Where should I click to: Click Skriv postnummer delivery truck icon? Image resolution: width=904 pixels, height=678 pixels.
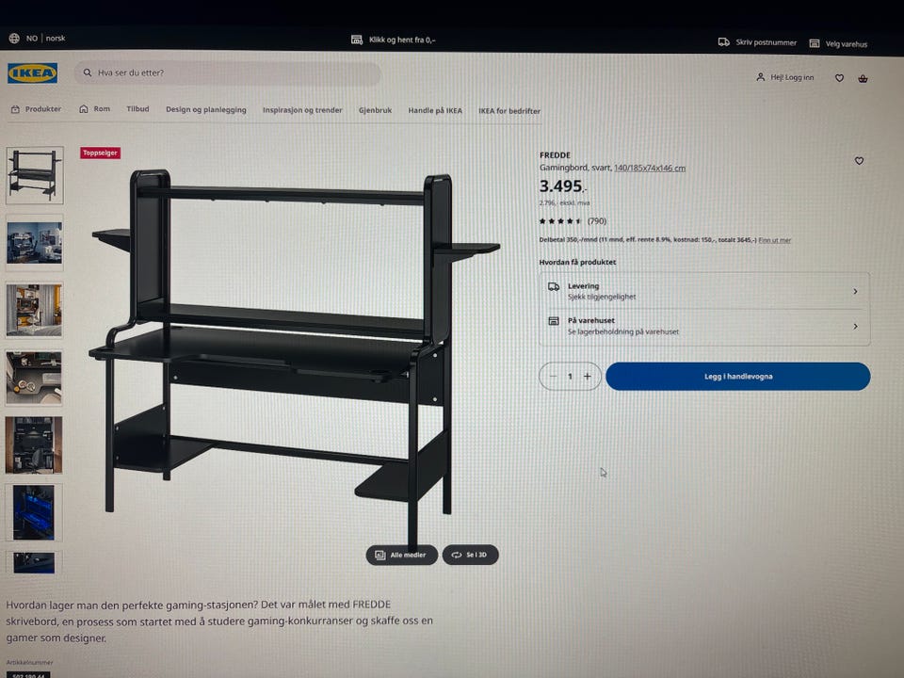click(723, 42)
